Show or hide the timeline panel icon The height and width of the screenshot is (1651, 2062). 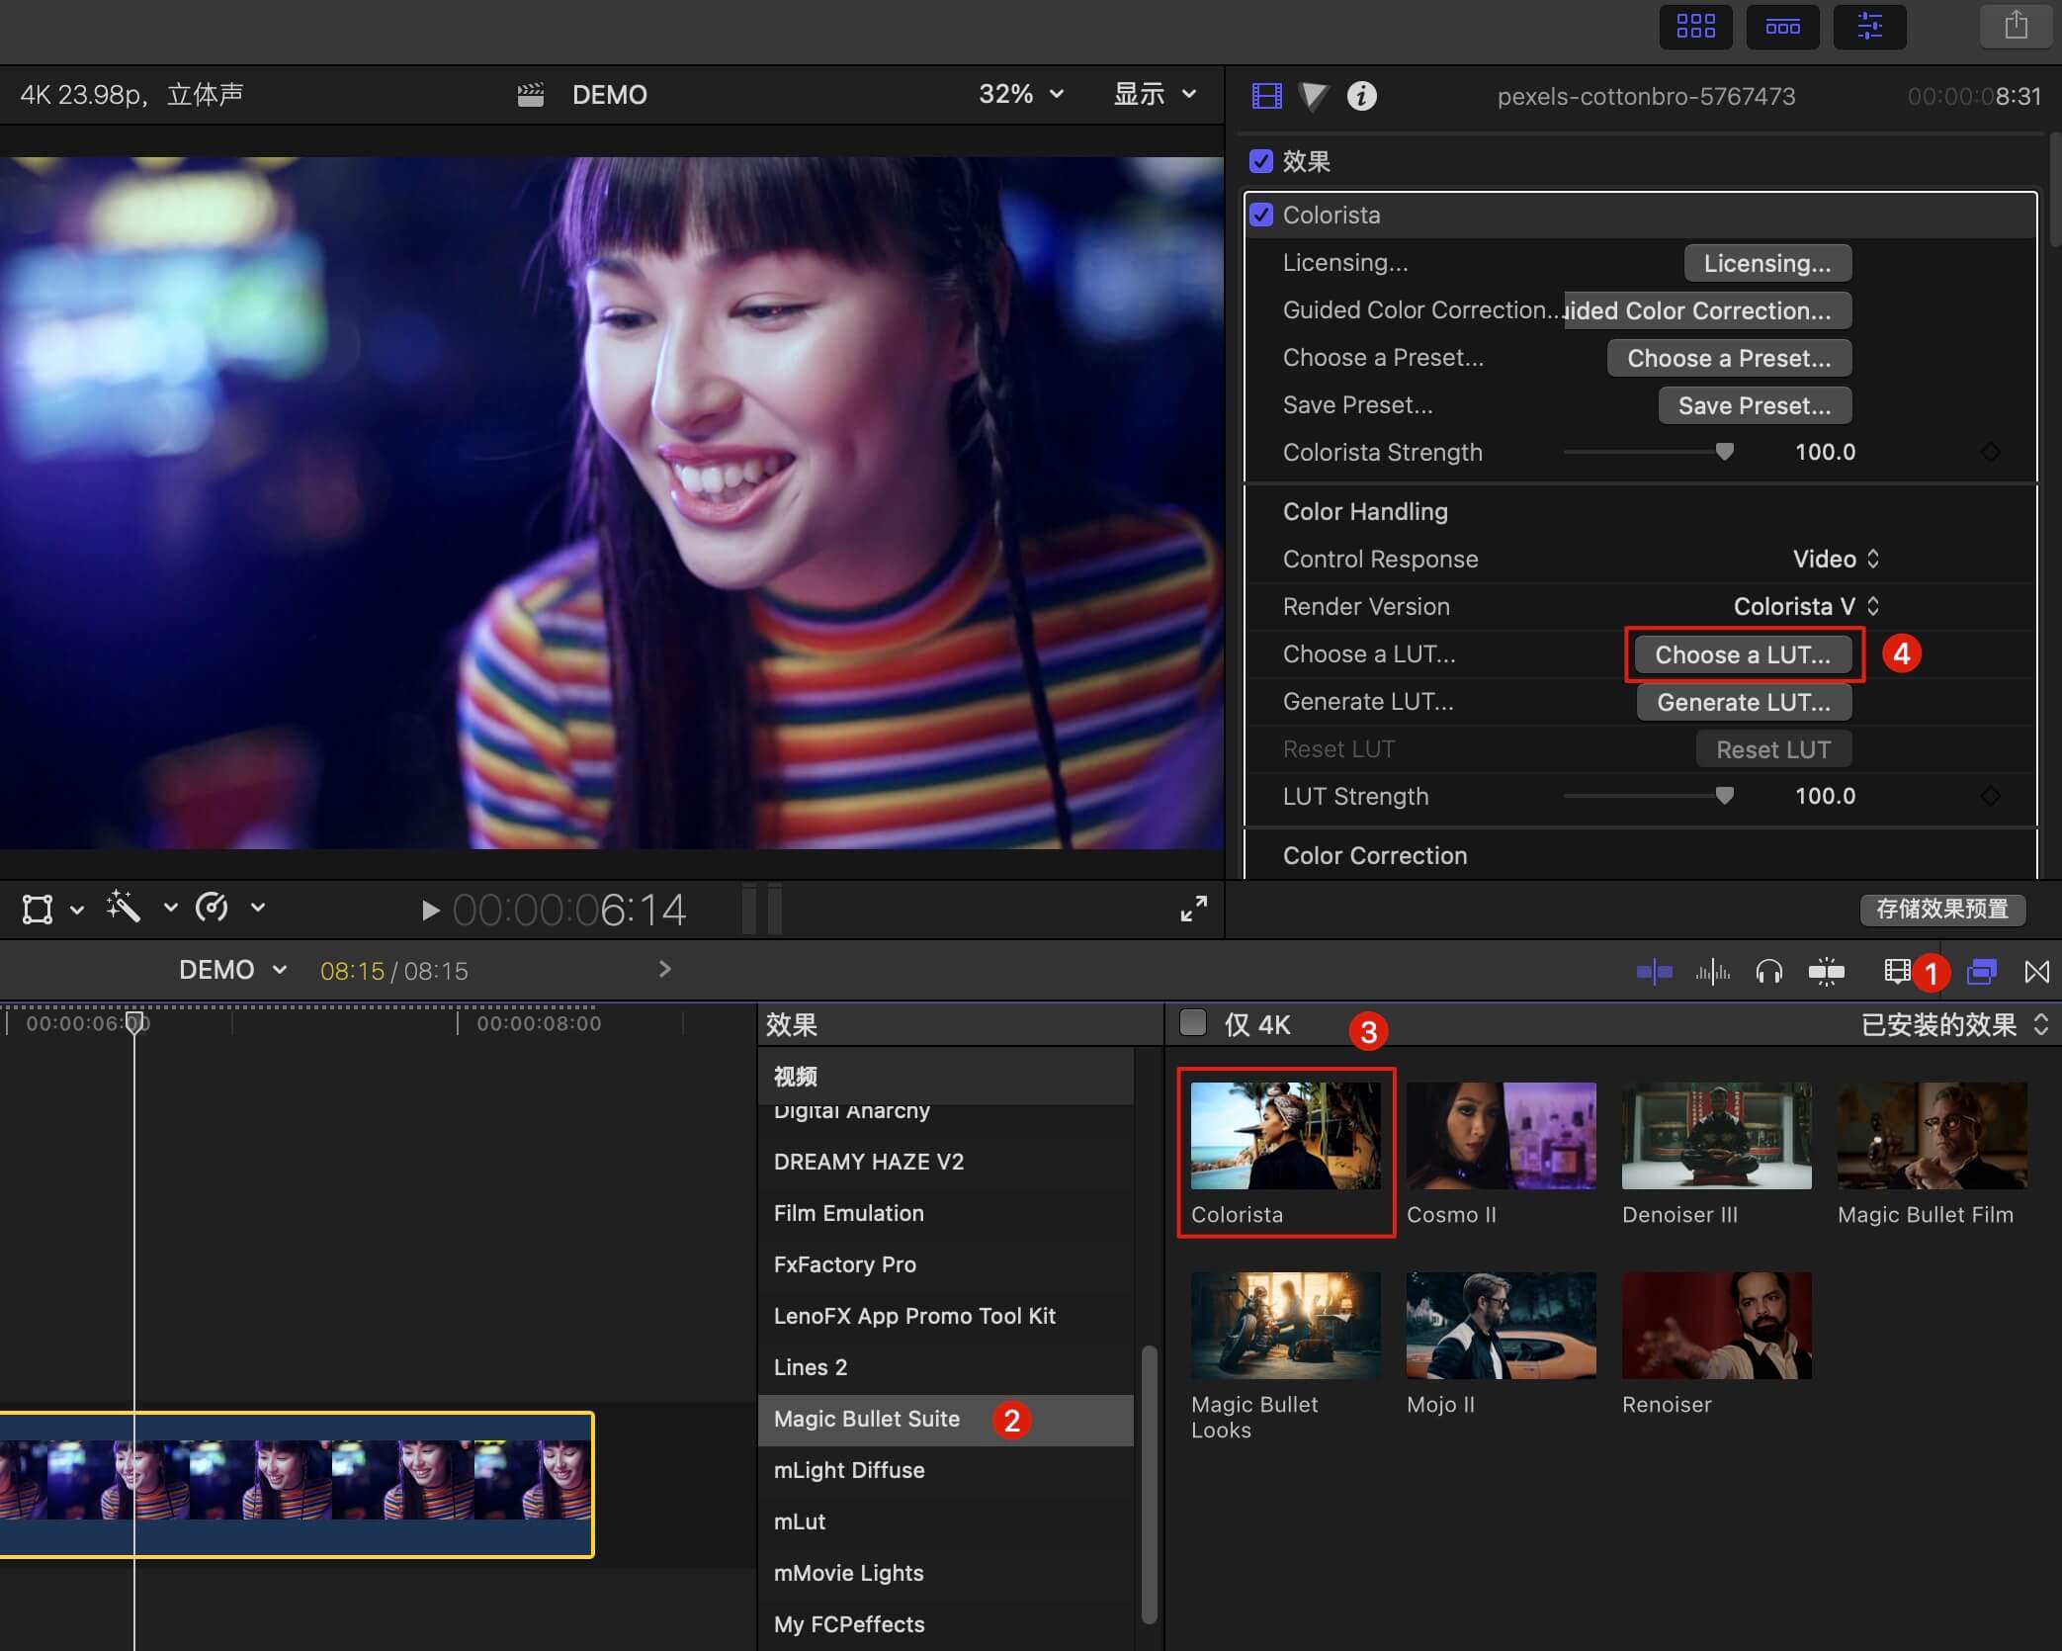pyautogui.click(x=1782, y=27)
